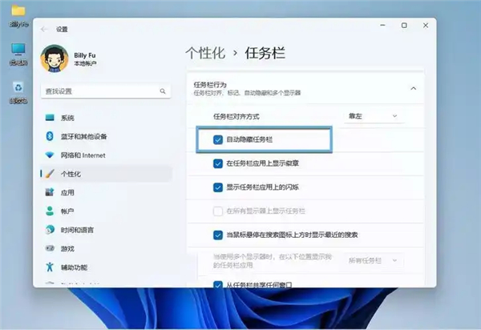This screenshot has height=330, width=481.
Task: Open the Bluetooth 蓝牙和其他设备 icon
Action: 50,136
